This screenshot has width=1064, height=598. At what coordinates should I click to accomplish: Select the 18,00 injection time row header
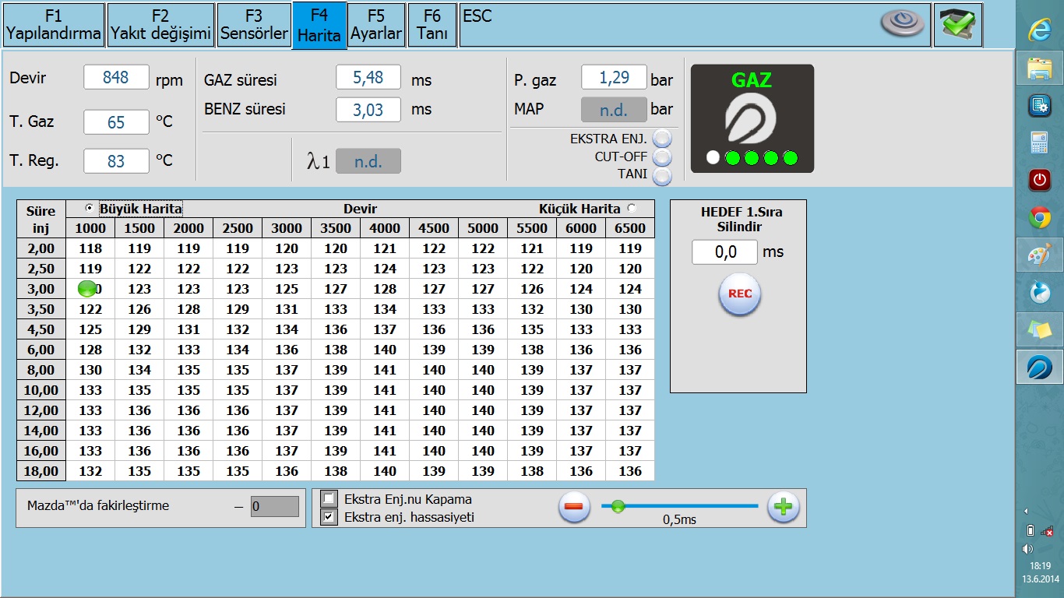[x=41, y=471]
